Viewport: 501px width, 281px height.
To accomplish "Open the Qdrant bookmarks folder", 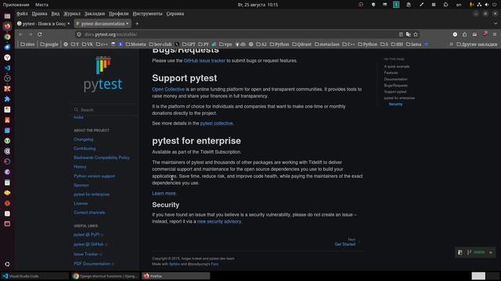I will [301, 44].
